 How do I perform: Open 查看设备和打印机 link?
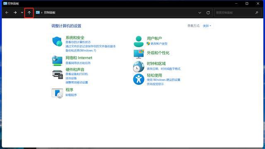click(x=77, y=74)
